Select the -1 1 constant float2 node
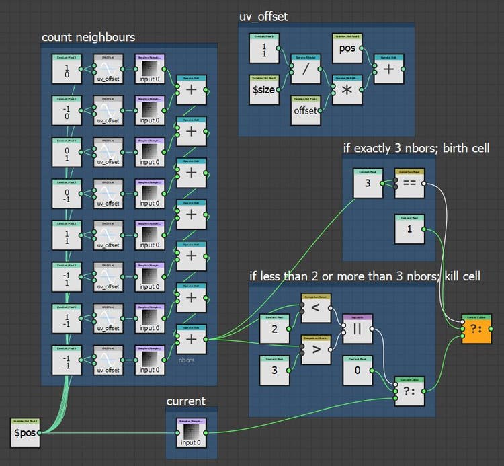Image resolution: width=504 pixels, height=466 pixels. [67, 277]
